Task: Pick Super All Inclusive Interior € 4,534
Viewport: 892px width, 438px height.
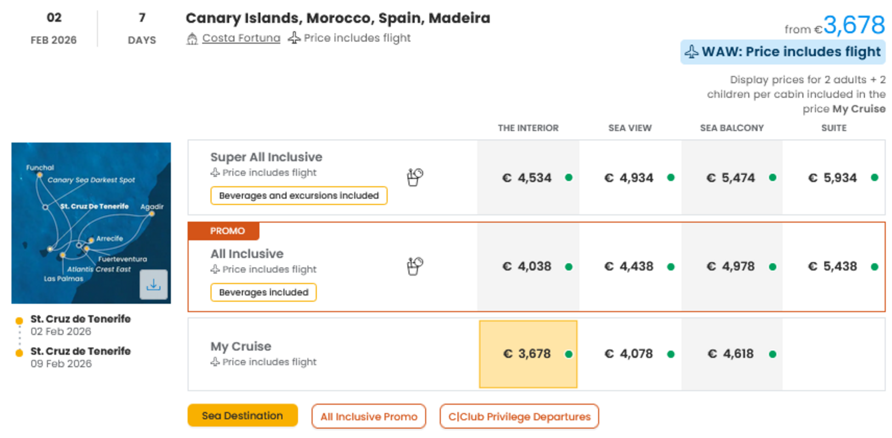Action: (x=528, y=177)
